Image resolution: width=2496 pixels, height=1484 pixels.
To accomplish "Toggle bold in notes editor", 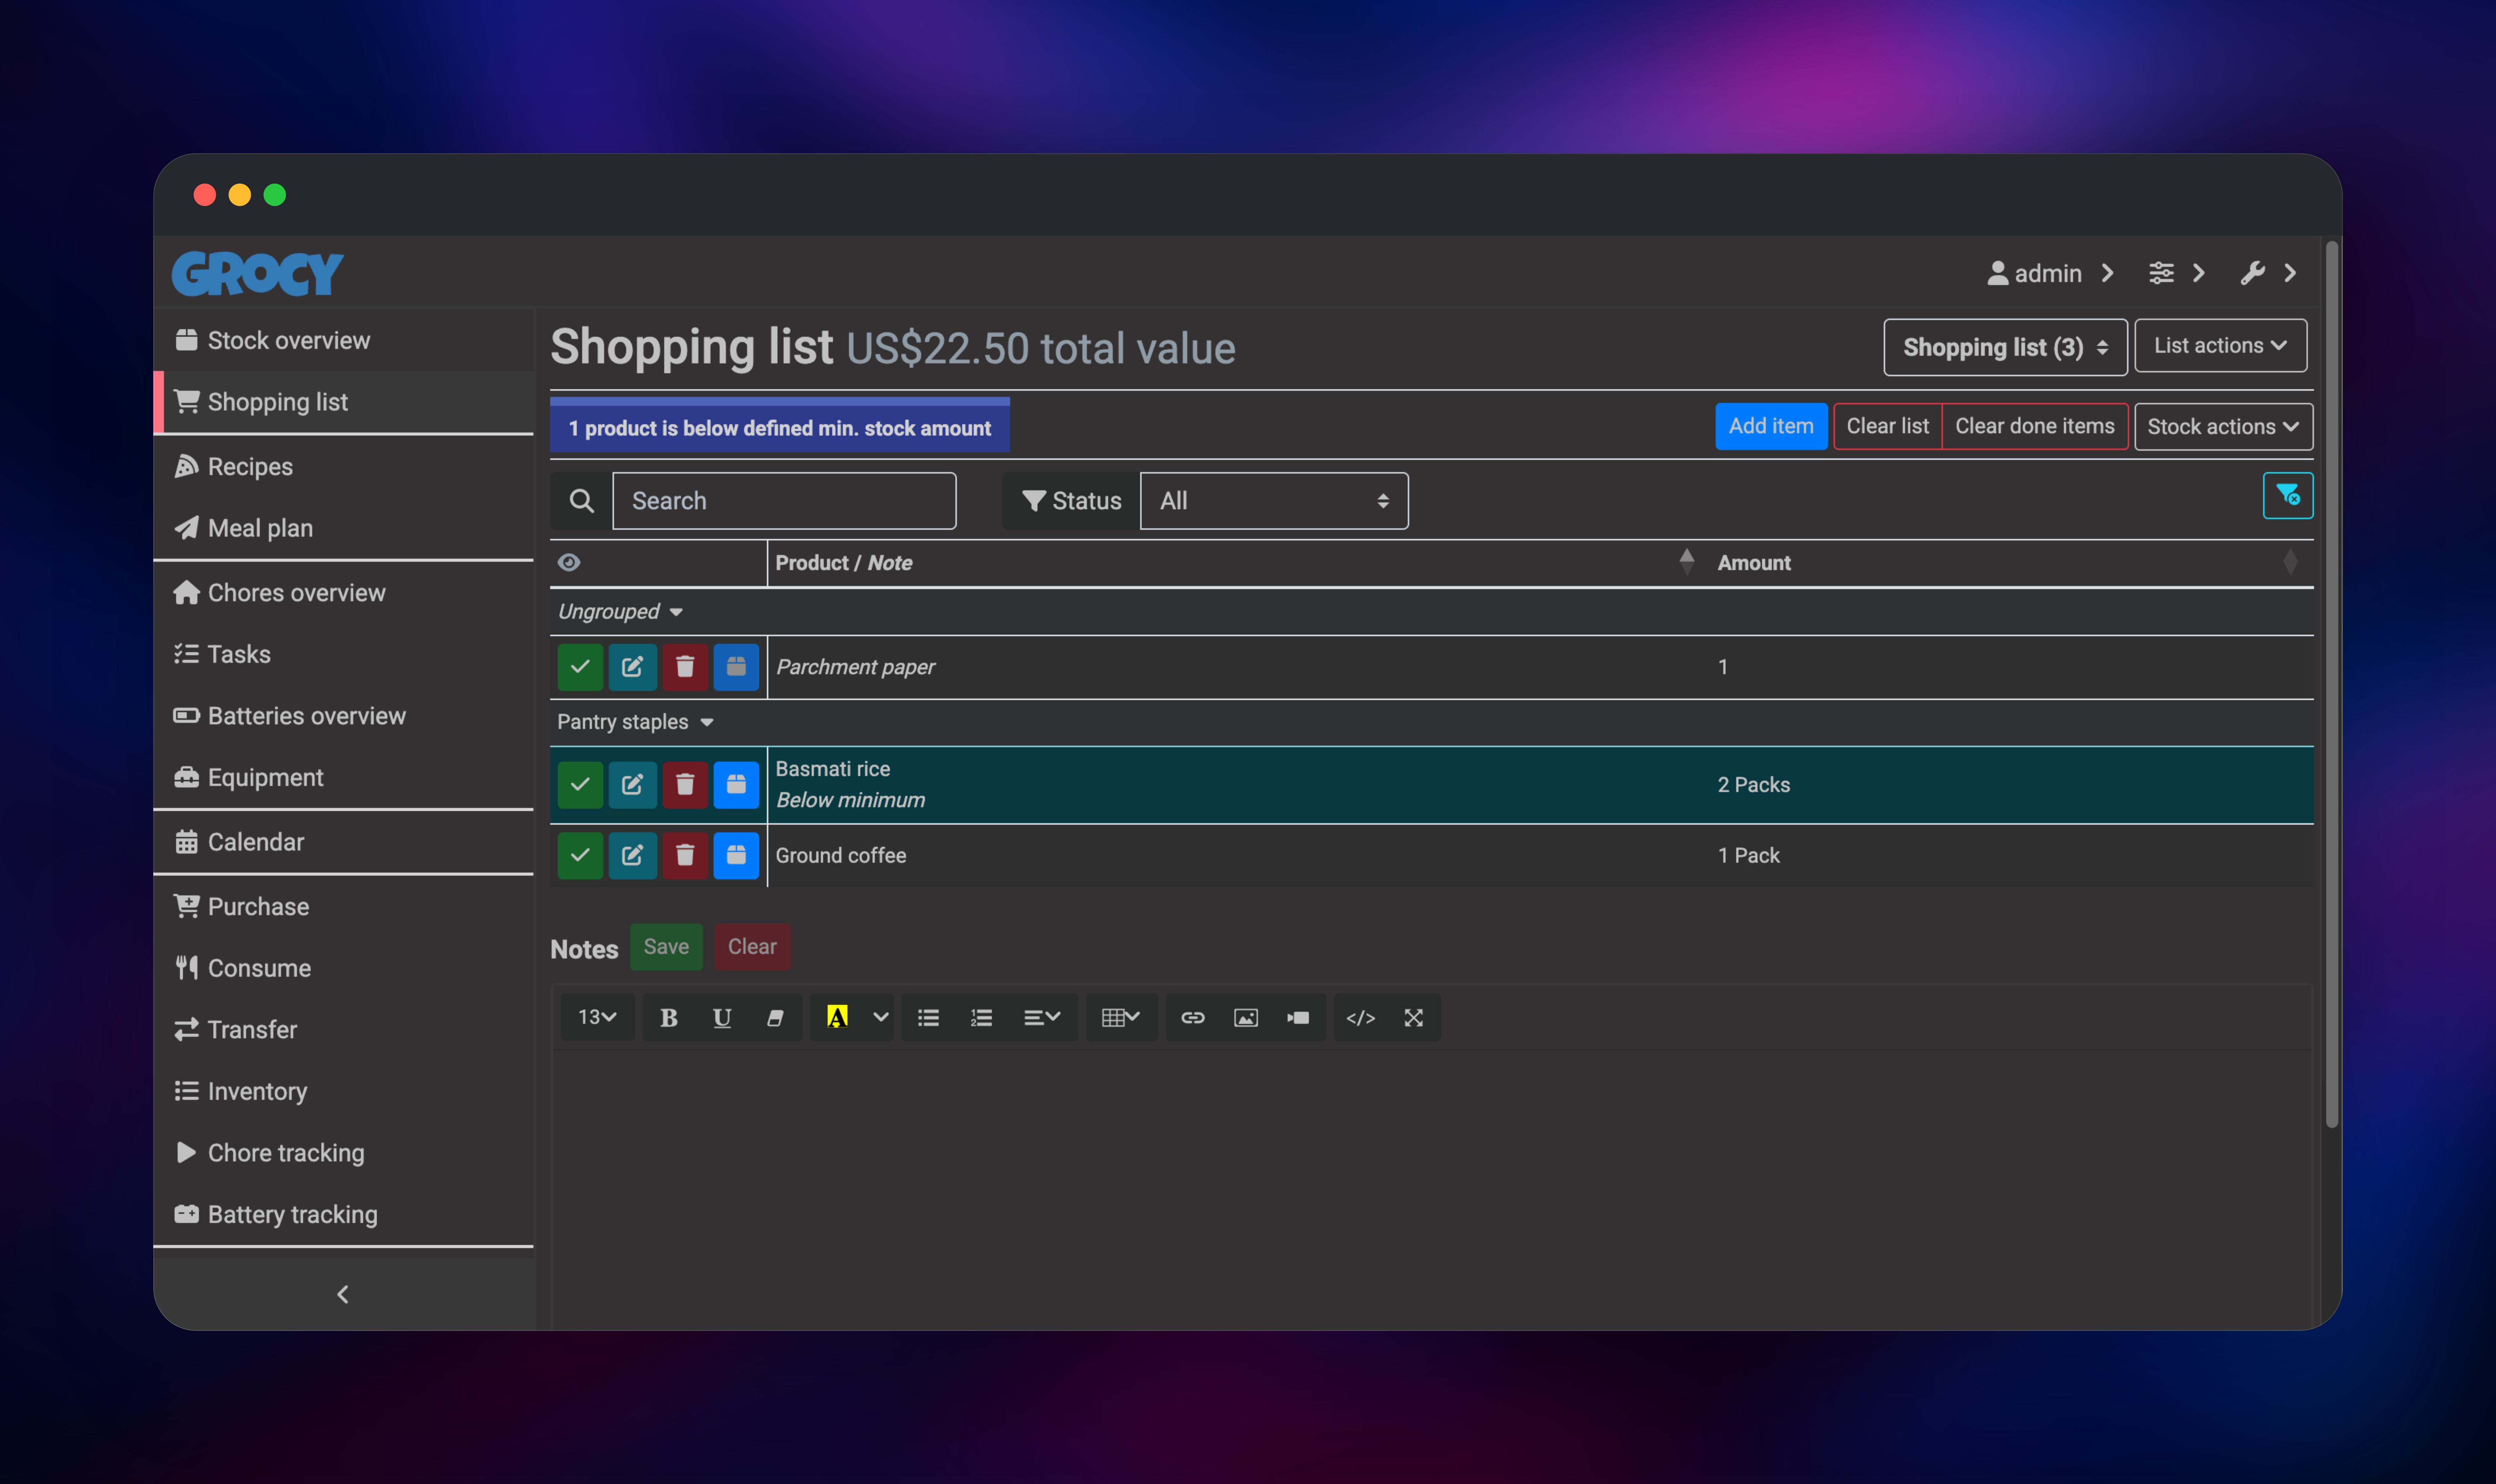I will coord(669,1018).
